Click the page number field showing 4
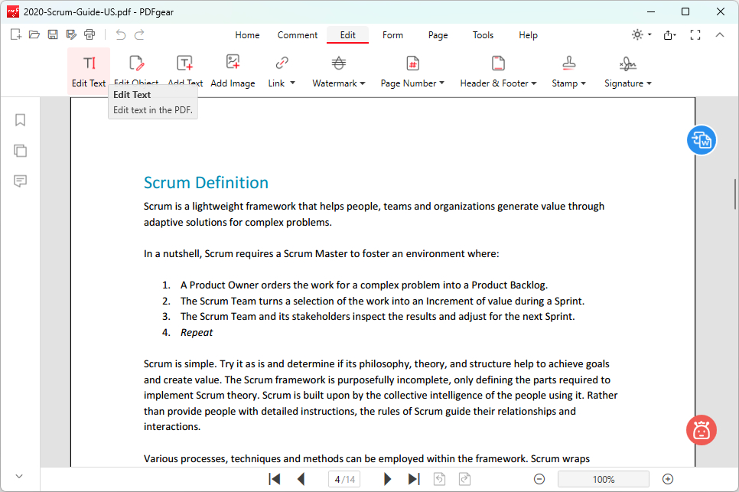The width and height of the screenshot is (739, 492). click(x=344, y=479)
